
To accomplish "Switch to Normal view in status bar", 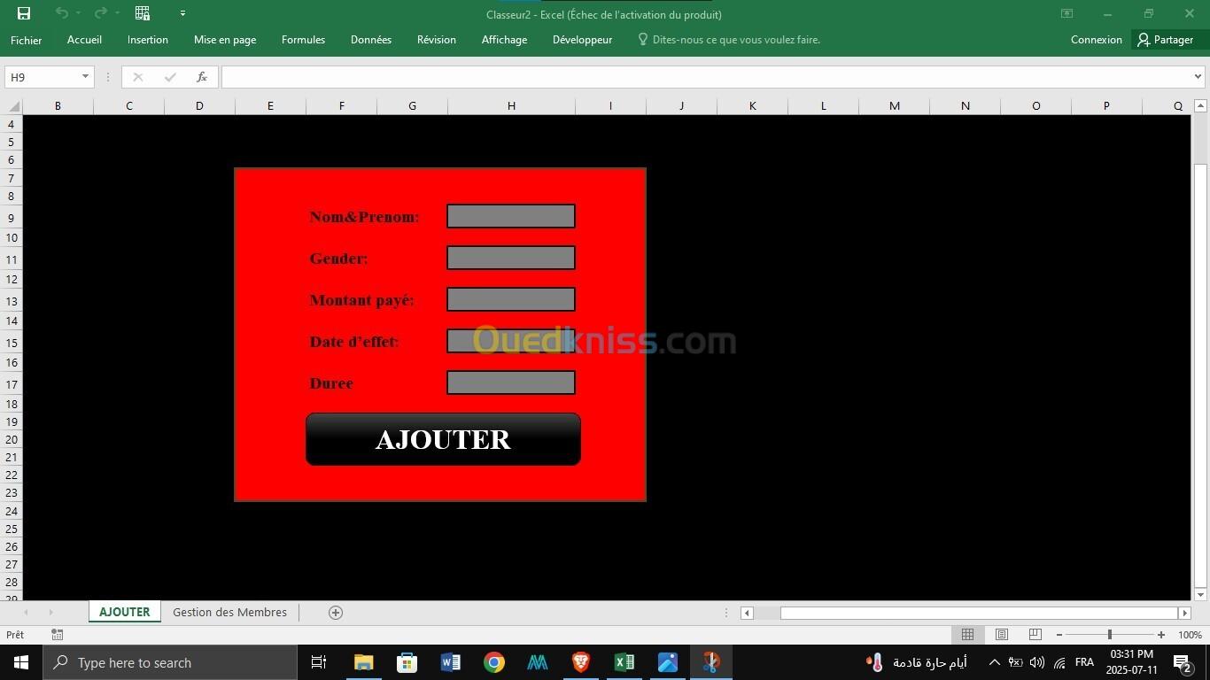I will click(967, 635).
